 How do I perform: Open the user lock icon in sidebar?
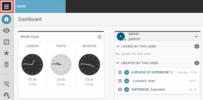[x=6, y=95]
